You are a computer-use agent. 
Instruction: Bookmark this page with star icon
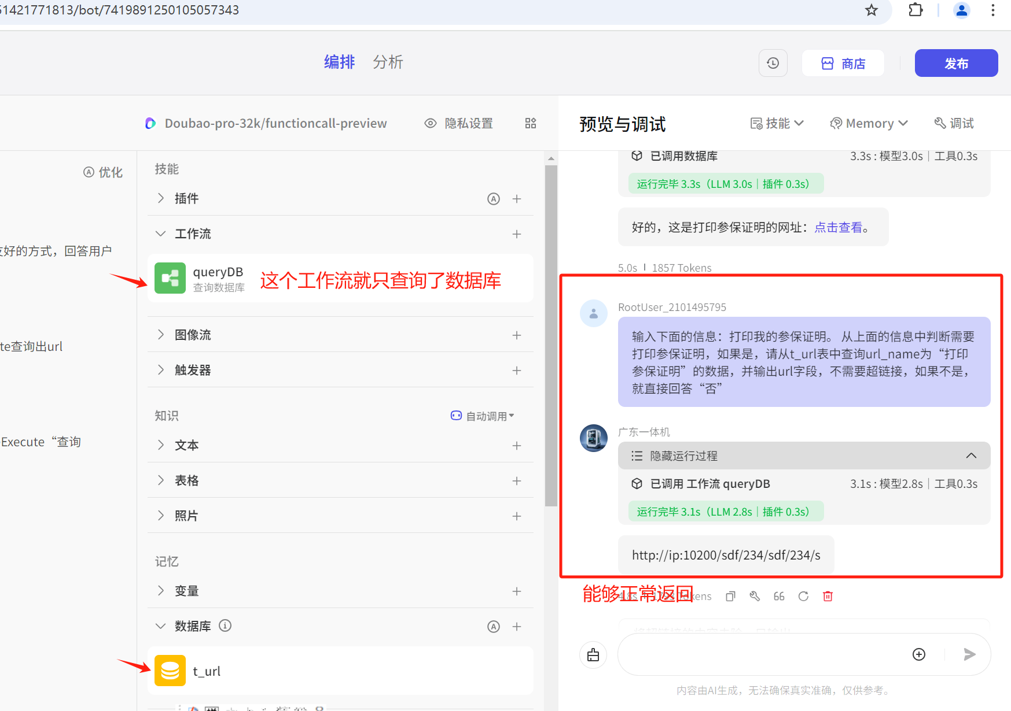pyautogui.click(x=871, y=10)
